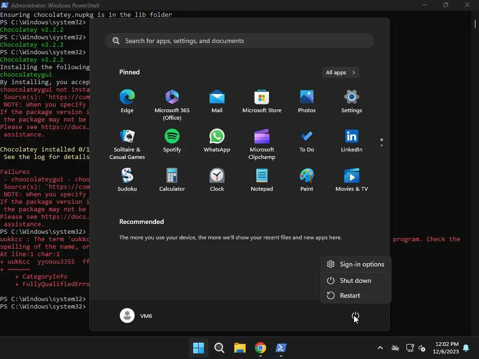Viewport: 479px width, 359px height.
Task: Open WhatsApp
Action: pyautogui.click(x=217, y=141)
